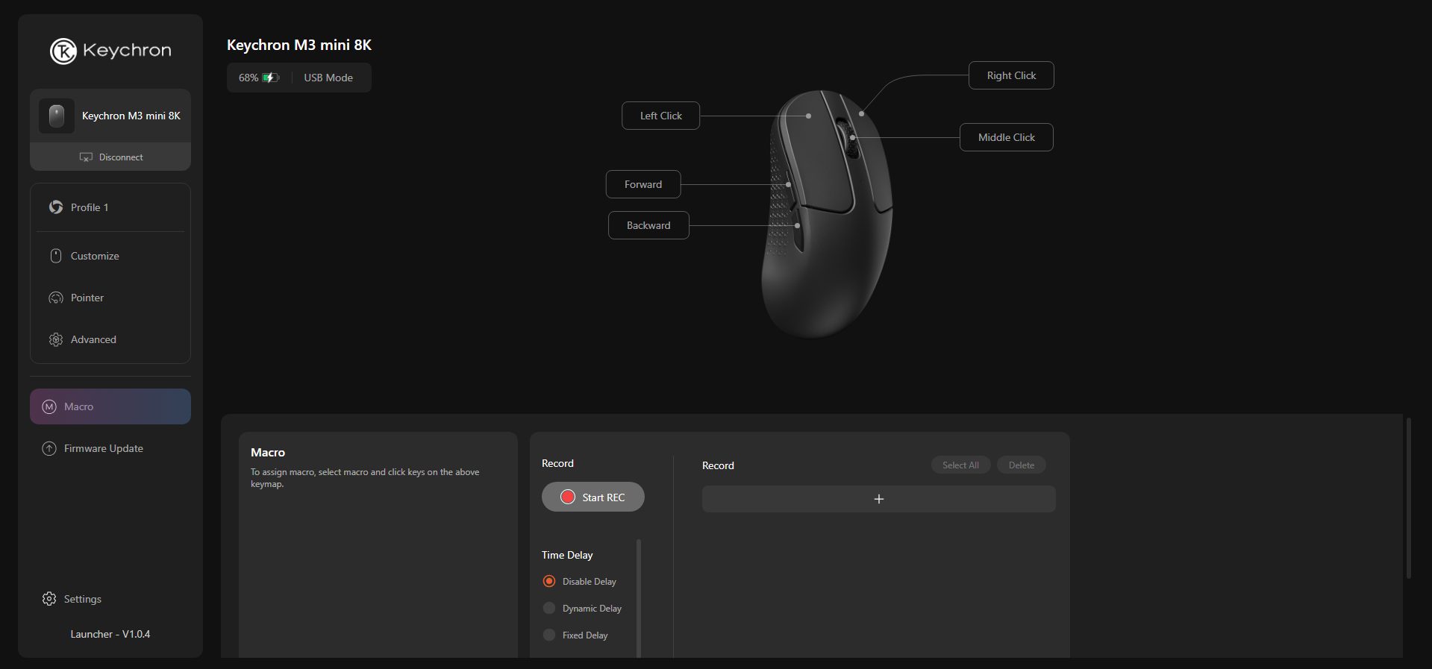Image resolution: width=1432 pixels, height=669 pixels.
Task: Click the Time Delay panel scrollbar
Action: (x=639, y=597)
